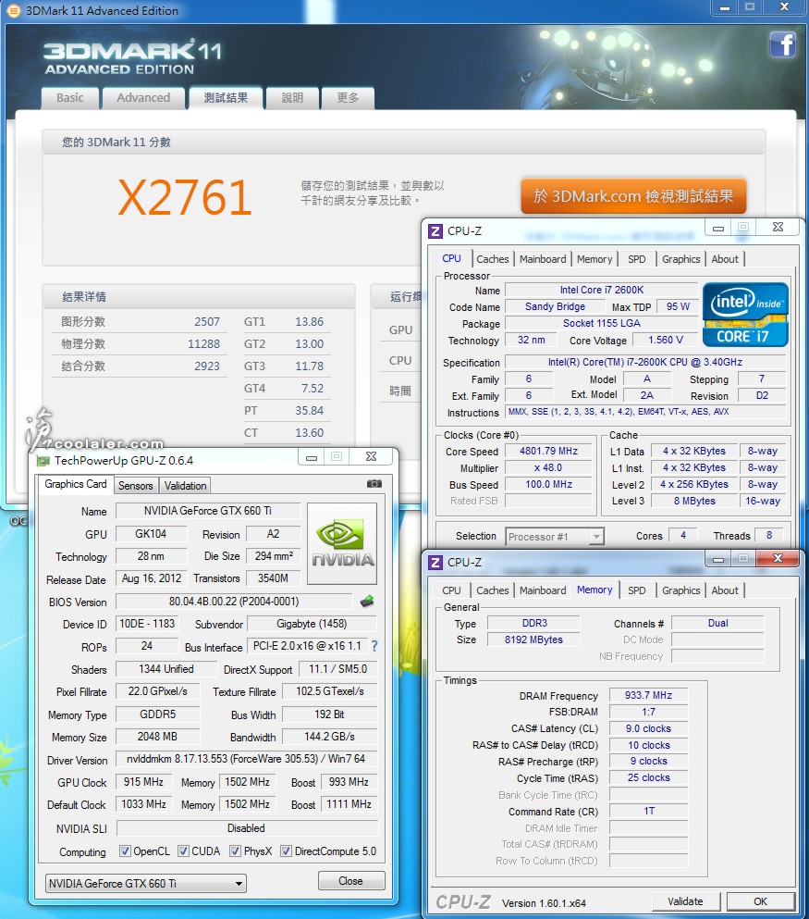The image size is (809, 919).
Task: Click the Specification field i7-2600K CPU @ 3.40GHz
Action: 645,362
